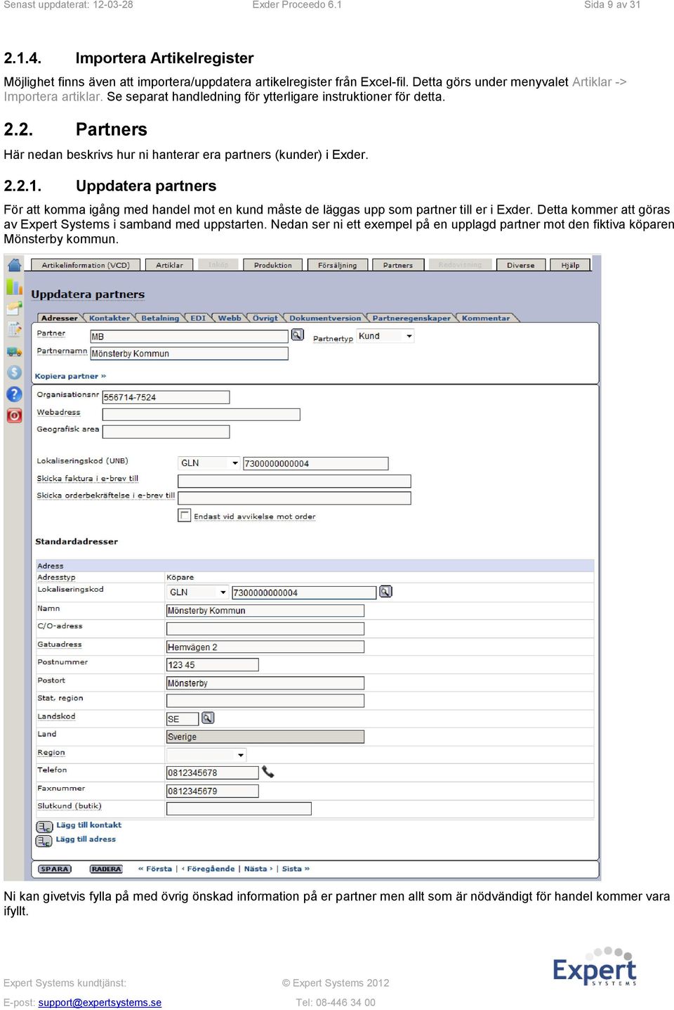Click the empty C/O-adress field
This screenshot has height=1010, width=674.
coord(265,628)
